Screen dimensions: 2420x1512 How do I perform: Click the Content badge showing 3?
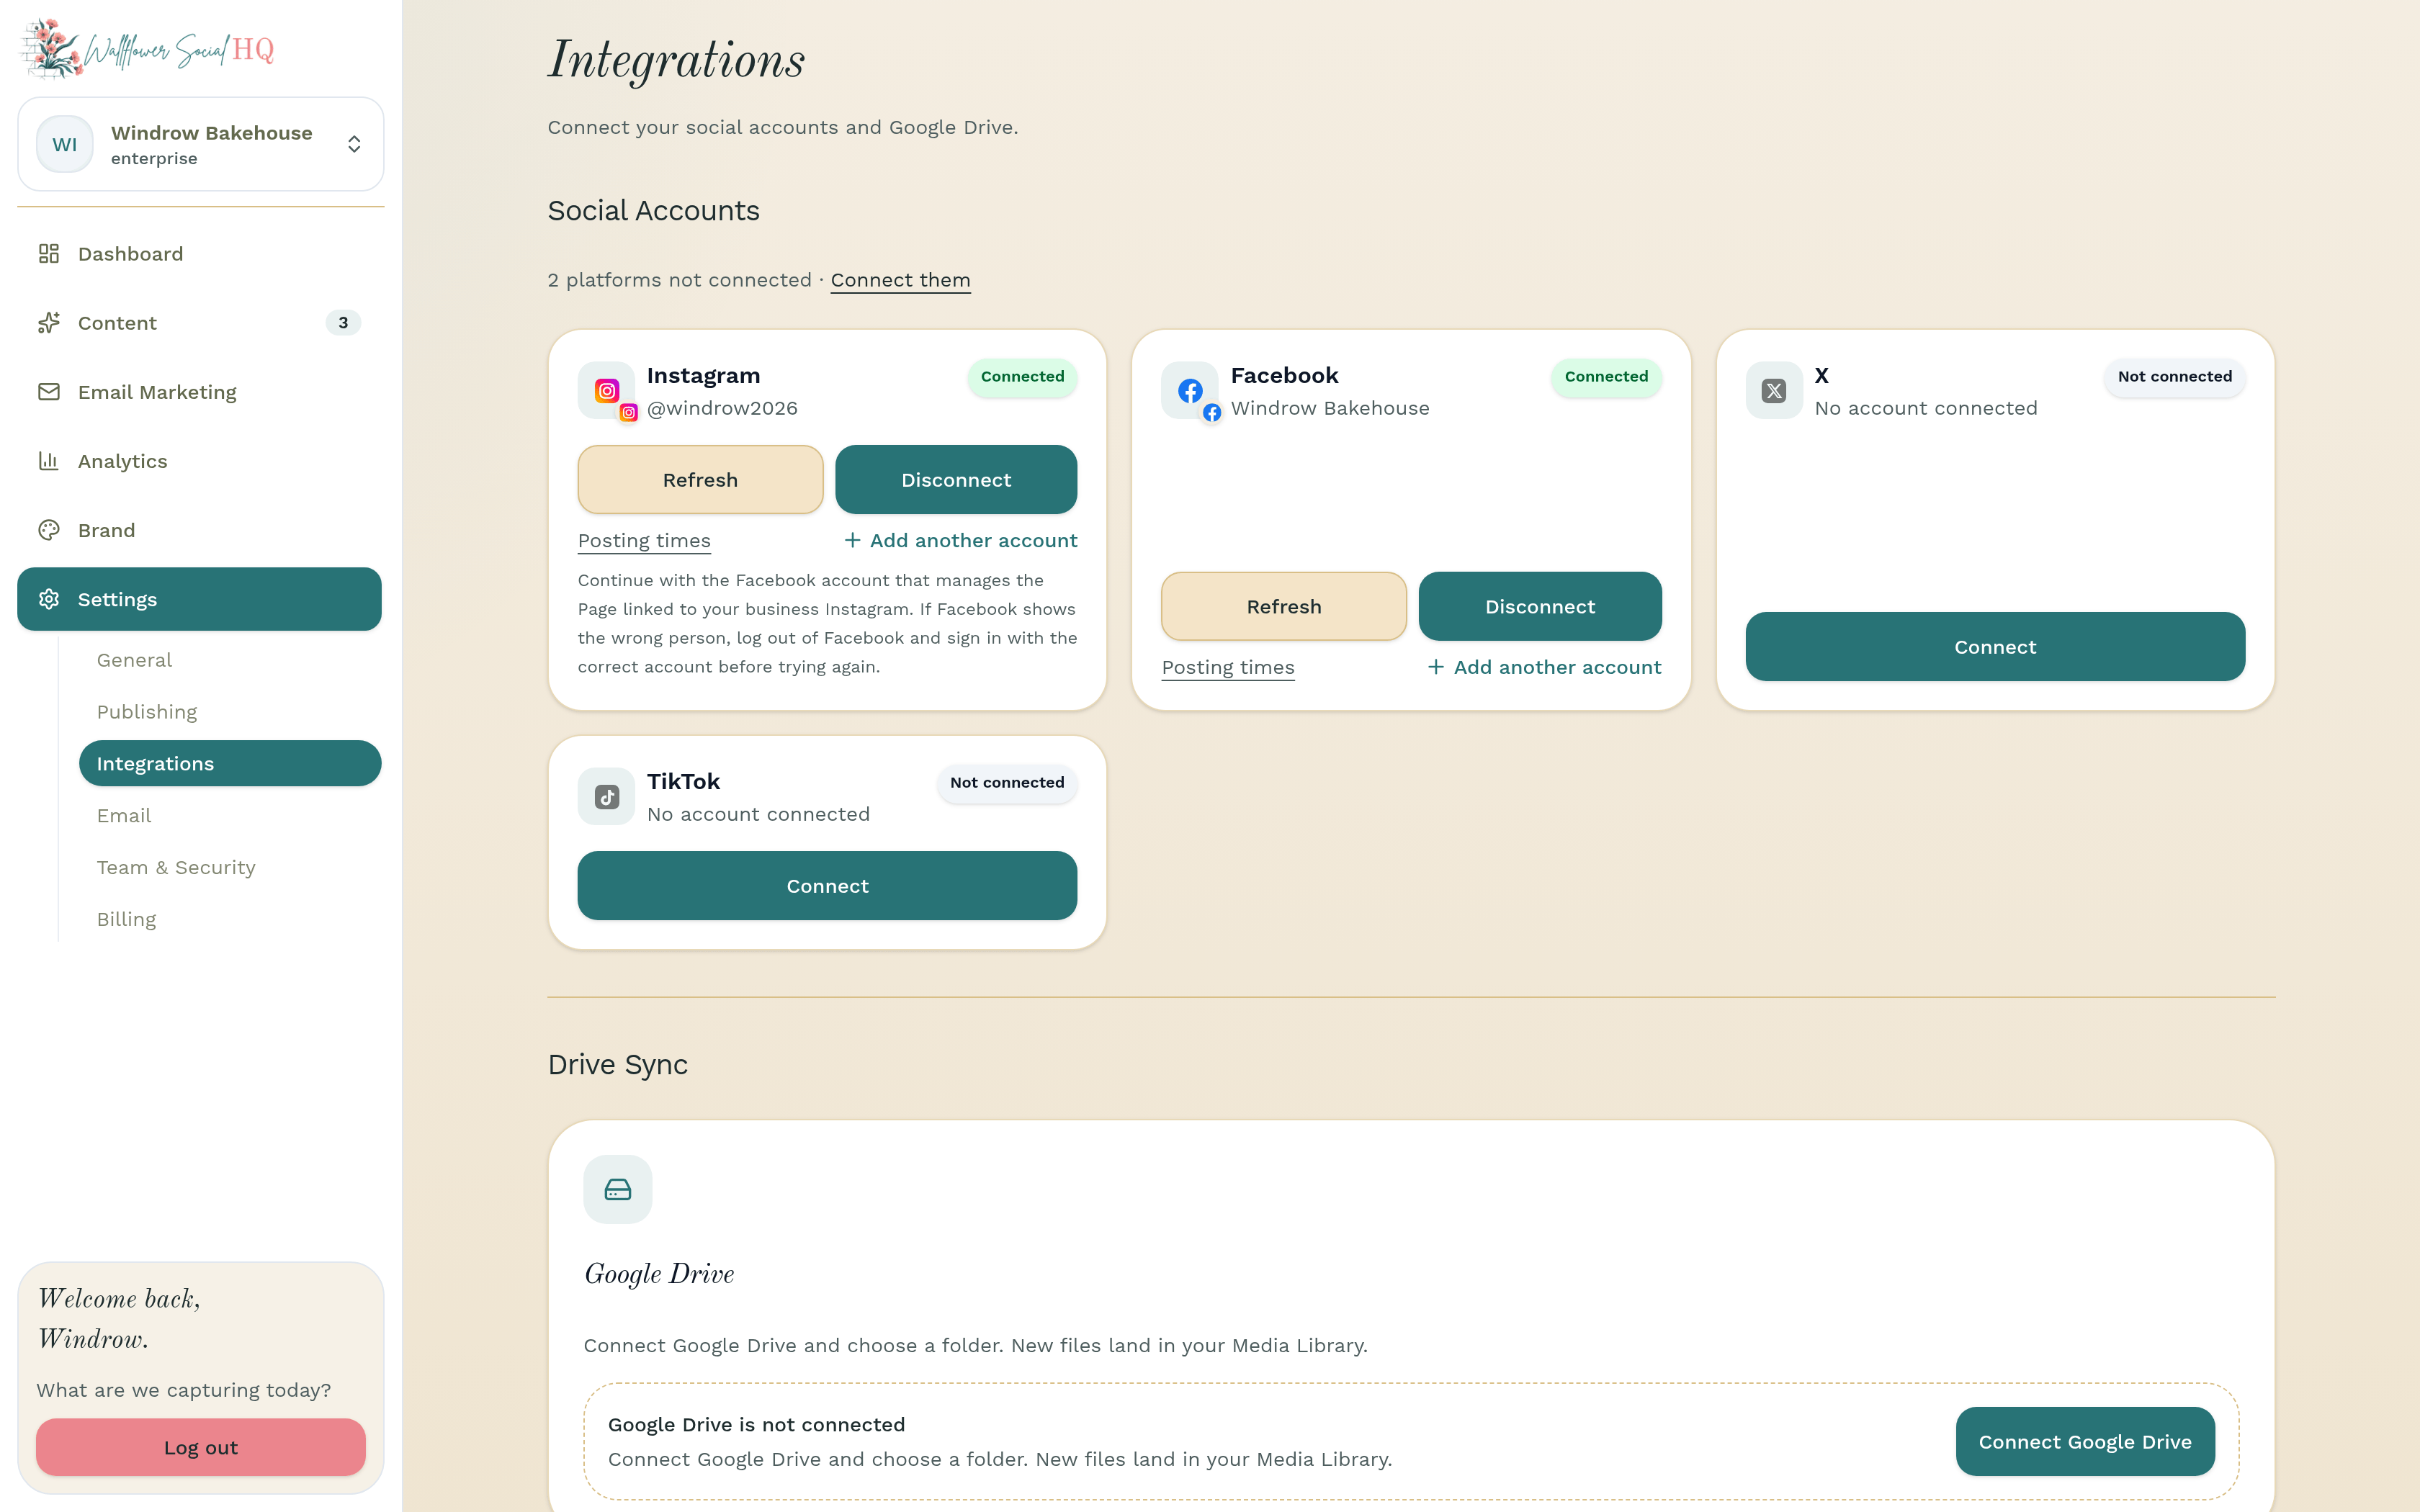343,323
